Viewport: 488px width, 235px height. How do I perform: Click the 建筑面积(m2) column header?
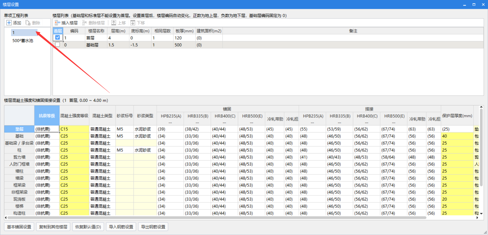[x=209, y=31]
